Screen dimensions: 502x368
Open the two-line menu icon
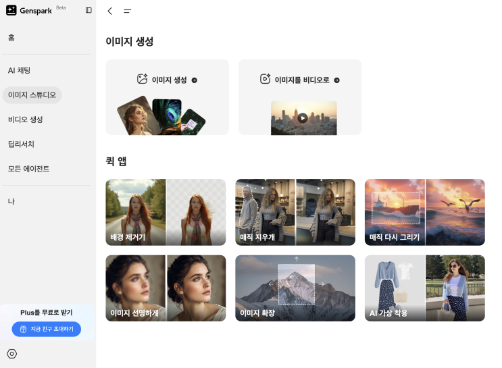pos(127,11)
